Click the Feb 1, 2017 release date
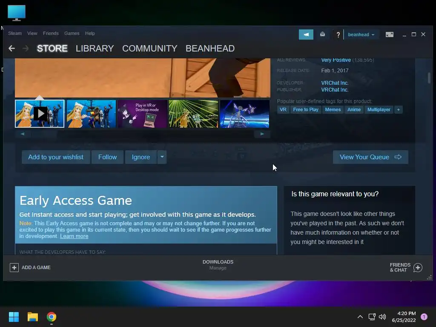This screenshot has width=436, height=327. tap(335, 71)
